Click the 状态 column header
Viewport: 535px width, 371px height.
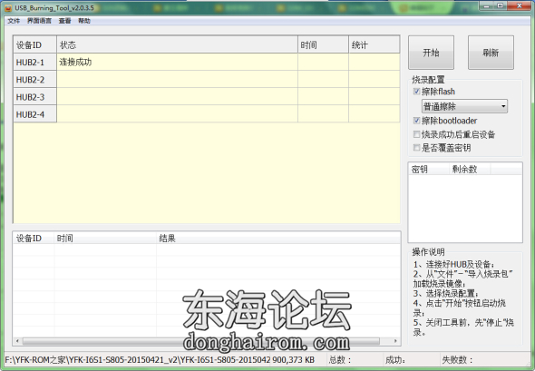[177, 44]
